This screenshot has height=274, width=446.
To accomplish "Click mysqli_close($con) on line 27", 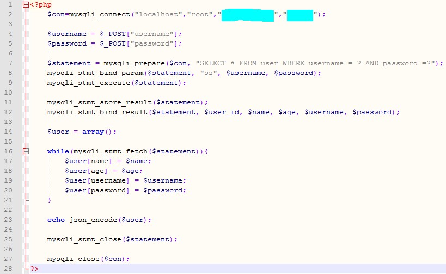I will 86,259.
